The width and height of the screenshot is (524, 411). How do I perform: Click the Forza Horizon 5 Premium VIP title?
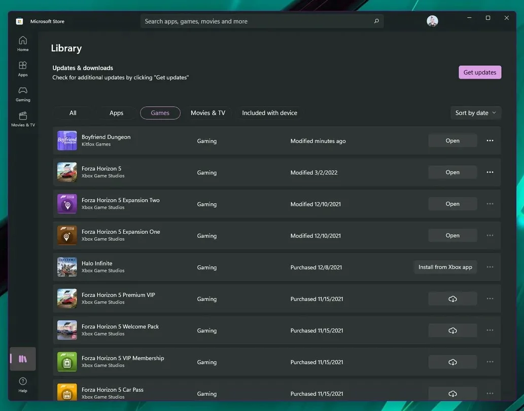(118, 295)
